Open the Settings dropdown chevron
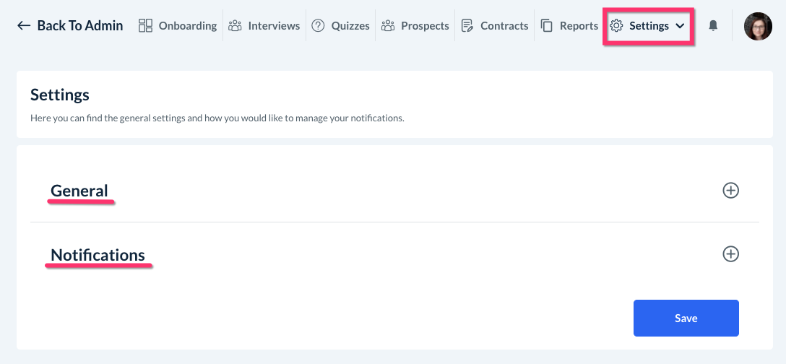 [x=680, y=26]
